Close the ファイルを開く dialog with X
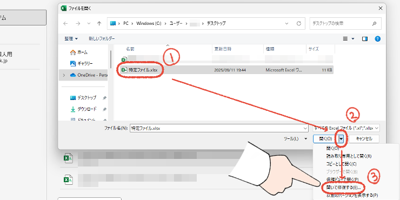This screenshot has height=200, width=400. (x=381, y=9)
